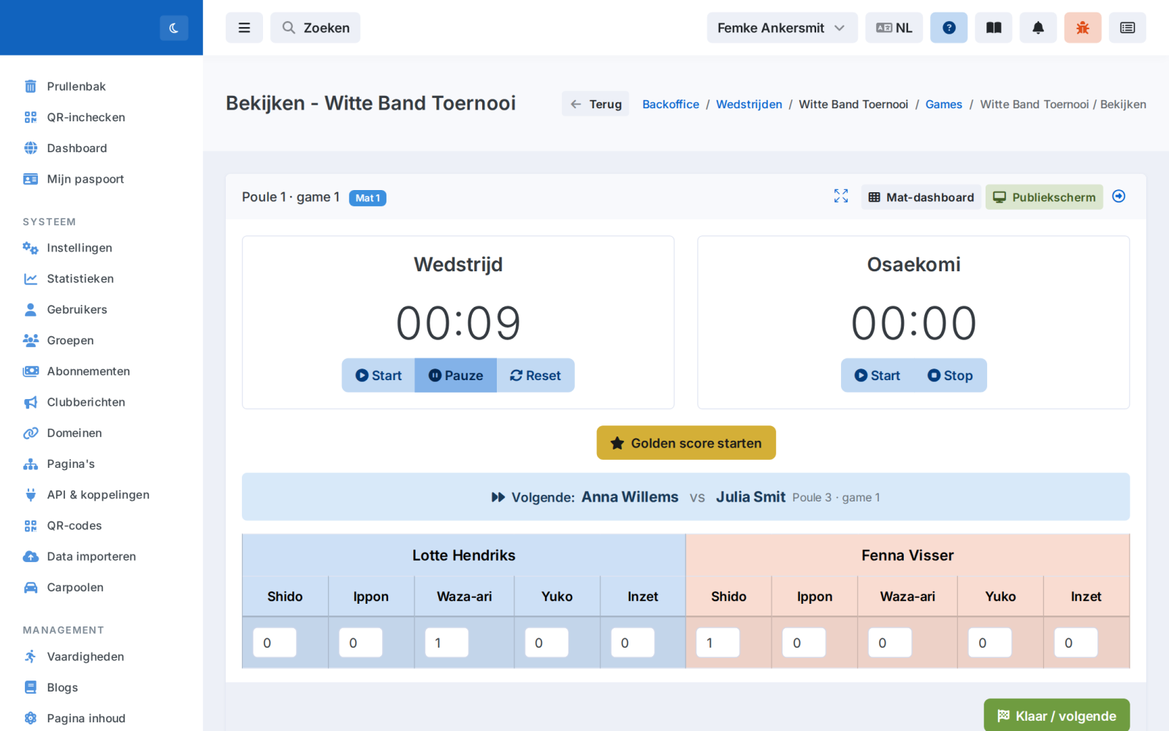Screen dimensions: 1169x731
Task: Click circled arrow icon next to Publiekscherm
Action: (1119, 196)
